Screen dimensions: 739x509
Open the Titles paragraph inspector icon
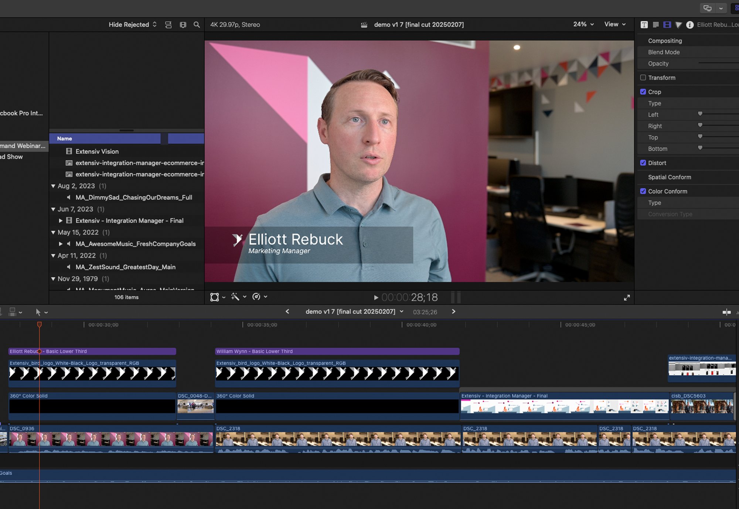(x=656, y=25)
